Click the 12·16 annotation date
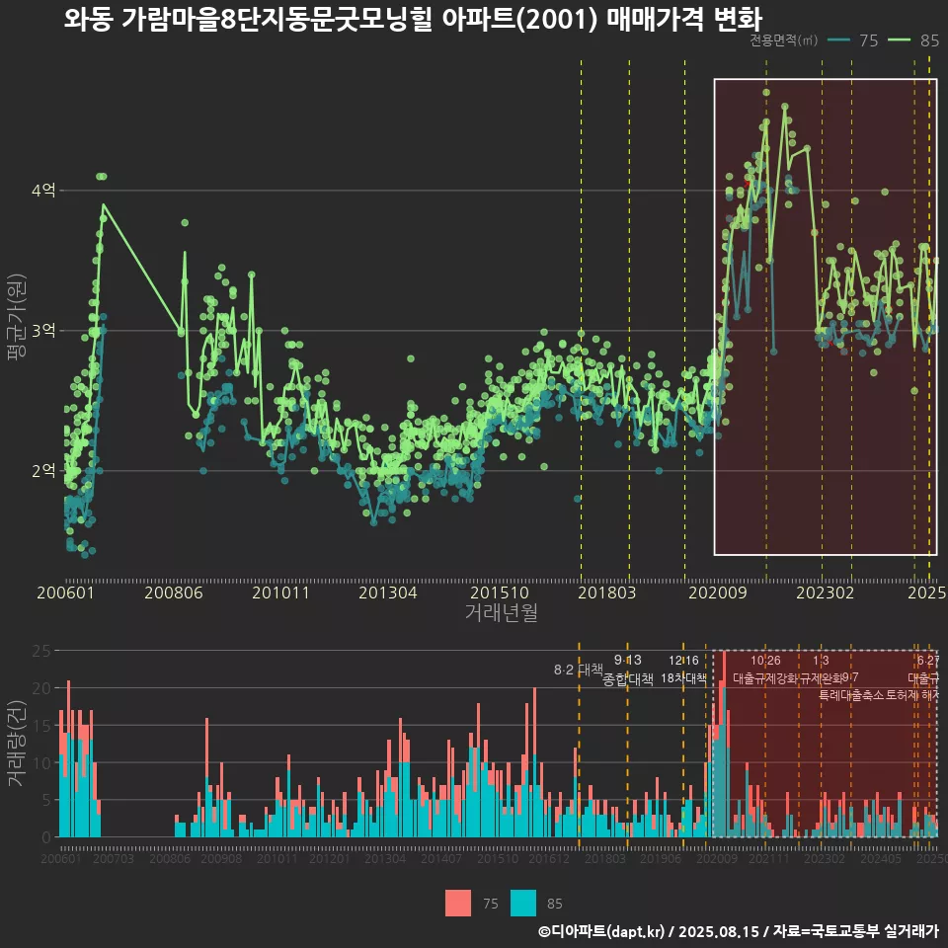The height and width of the screenshot is (948, 948). point(683,661)
